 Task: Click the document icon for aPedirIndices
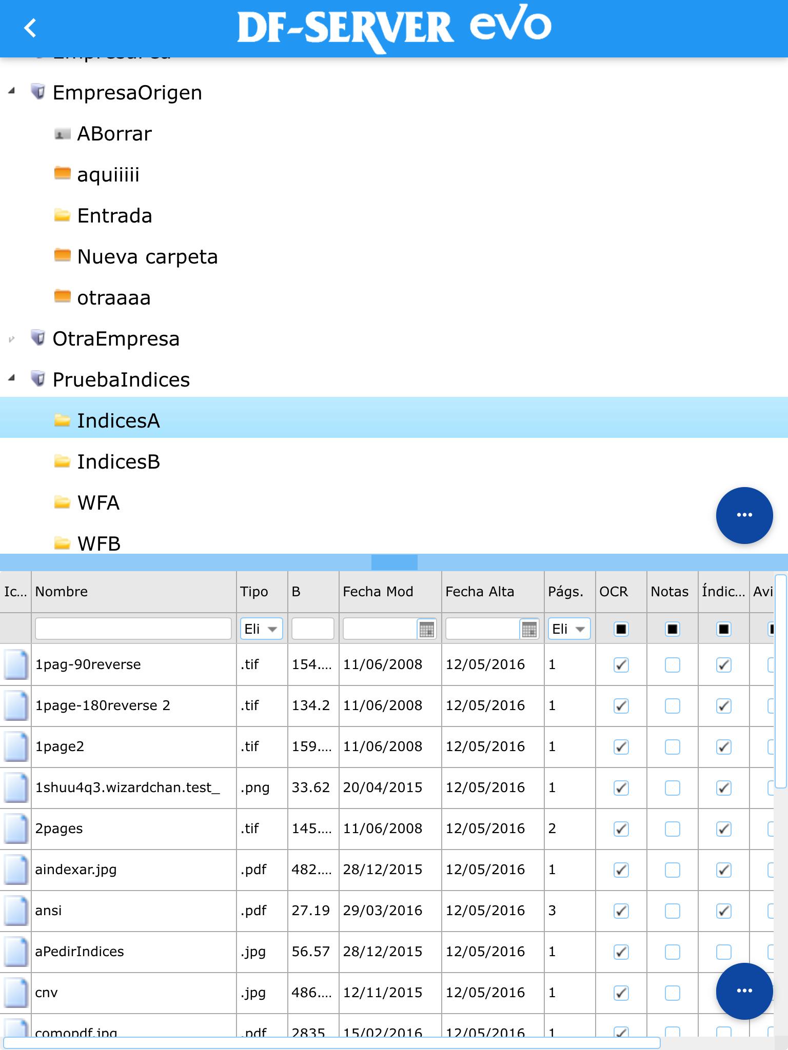point(15,952)
